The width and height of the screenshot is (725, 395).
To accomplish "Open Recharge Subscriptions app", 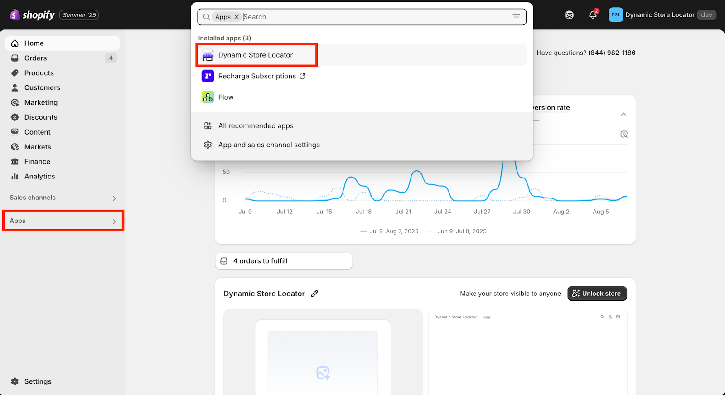I will tap(362, 76).
